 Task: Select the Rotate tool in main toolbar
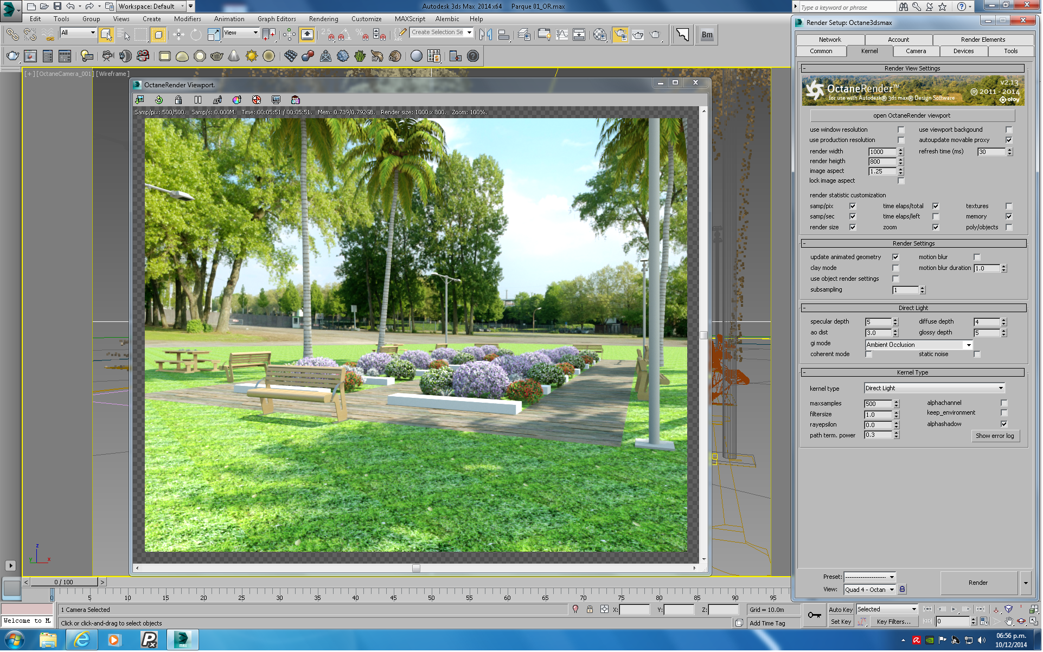click(196, 35)
